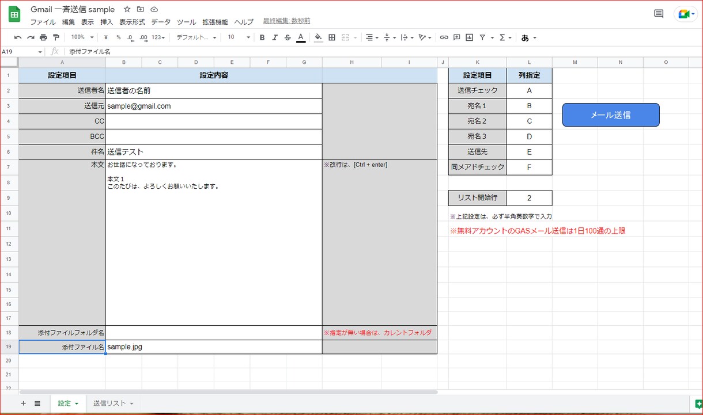Print the spreadsheet via printer icon
Viewport: 703px width, 415px height.
43,37
